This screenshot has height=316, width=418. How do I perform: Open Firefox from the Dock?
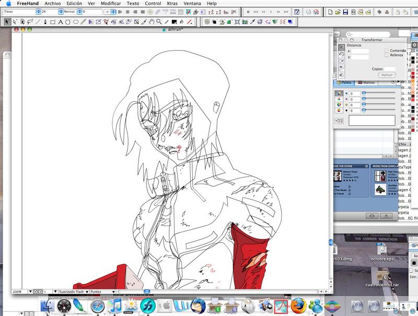[x=298, y=306]
